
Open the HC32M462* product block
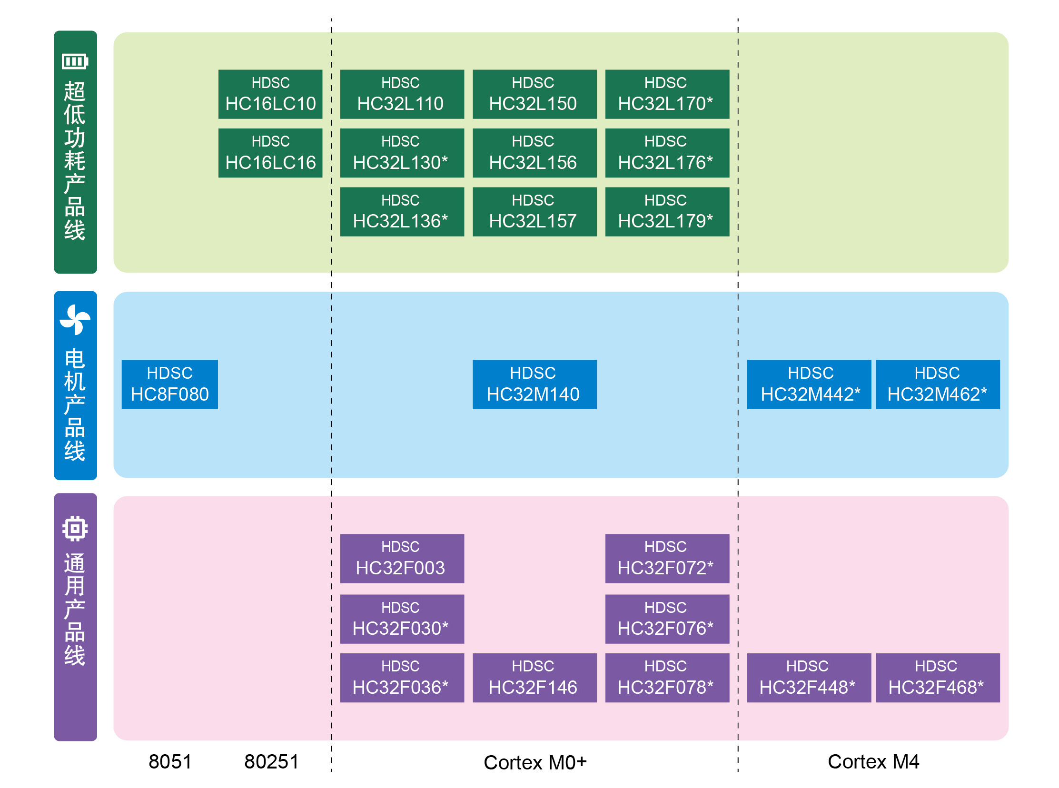937,384
